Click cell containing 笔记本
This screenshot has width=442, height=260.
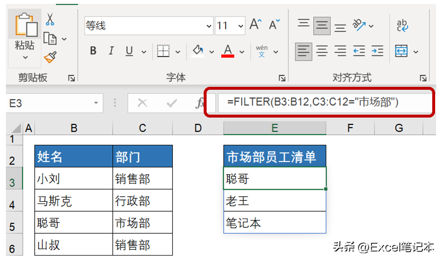275,222
